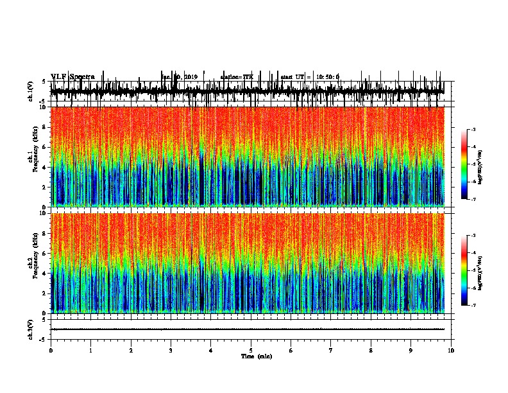508x393 pixels.
Task: Click the 'station=ITK' header label
Action: 237,77
